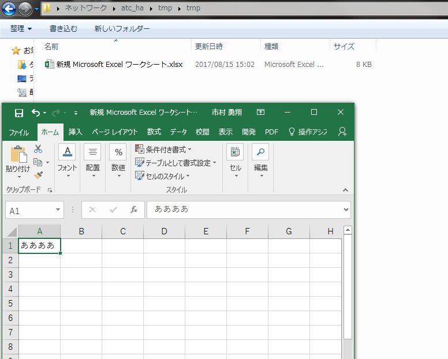Switch to the 開発 tab
Image resolution: width=448 pixels, height=359 pixels.
pyautogui.click(x=249, y=132)
